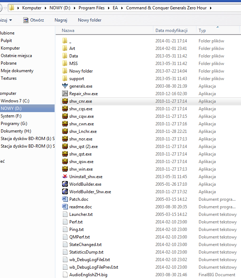The width and height of the screenshot is (241, 278).
Task: Sort by Data modyfikacji column
Action: click(171, 31)
